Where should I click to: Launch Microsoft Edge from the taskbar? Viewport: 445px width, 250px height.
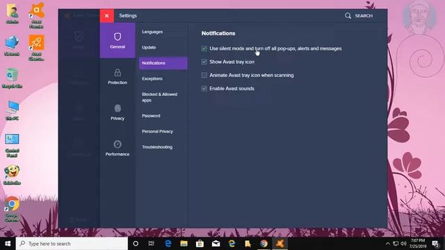168,244
